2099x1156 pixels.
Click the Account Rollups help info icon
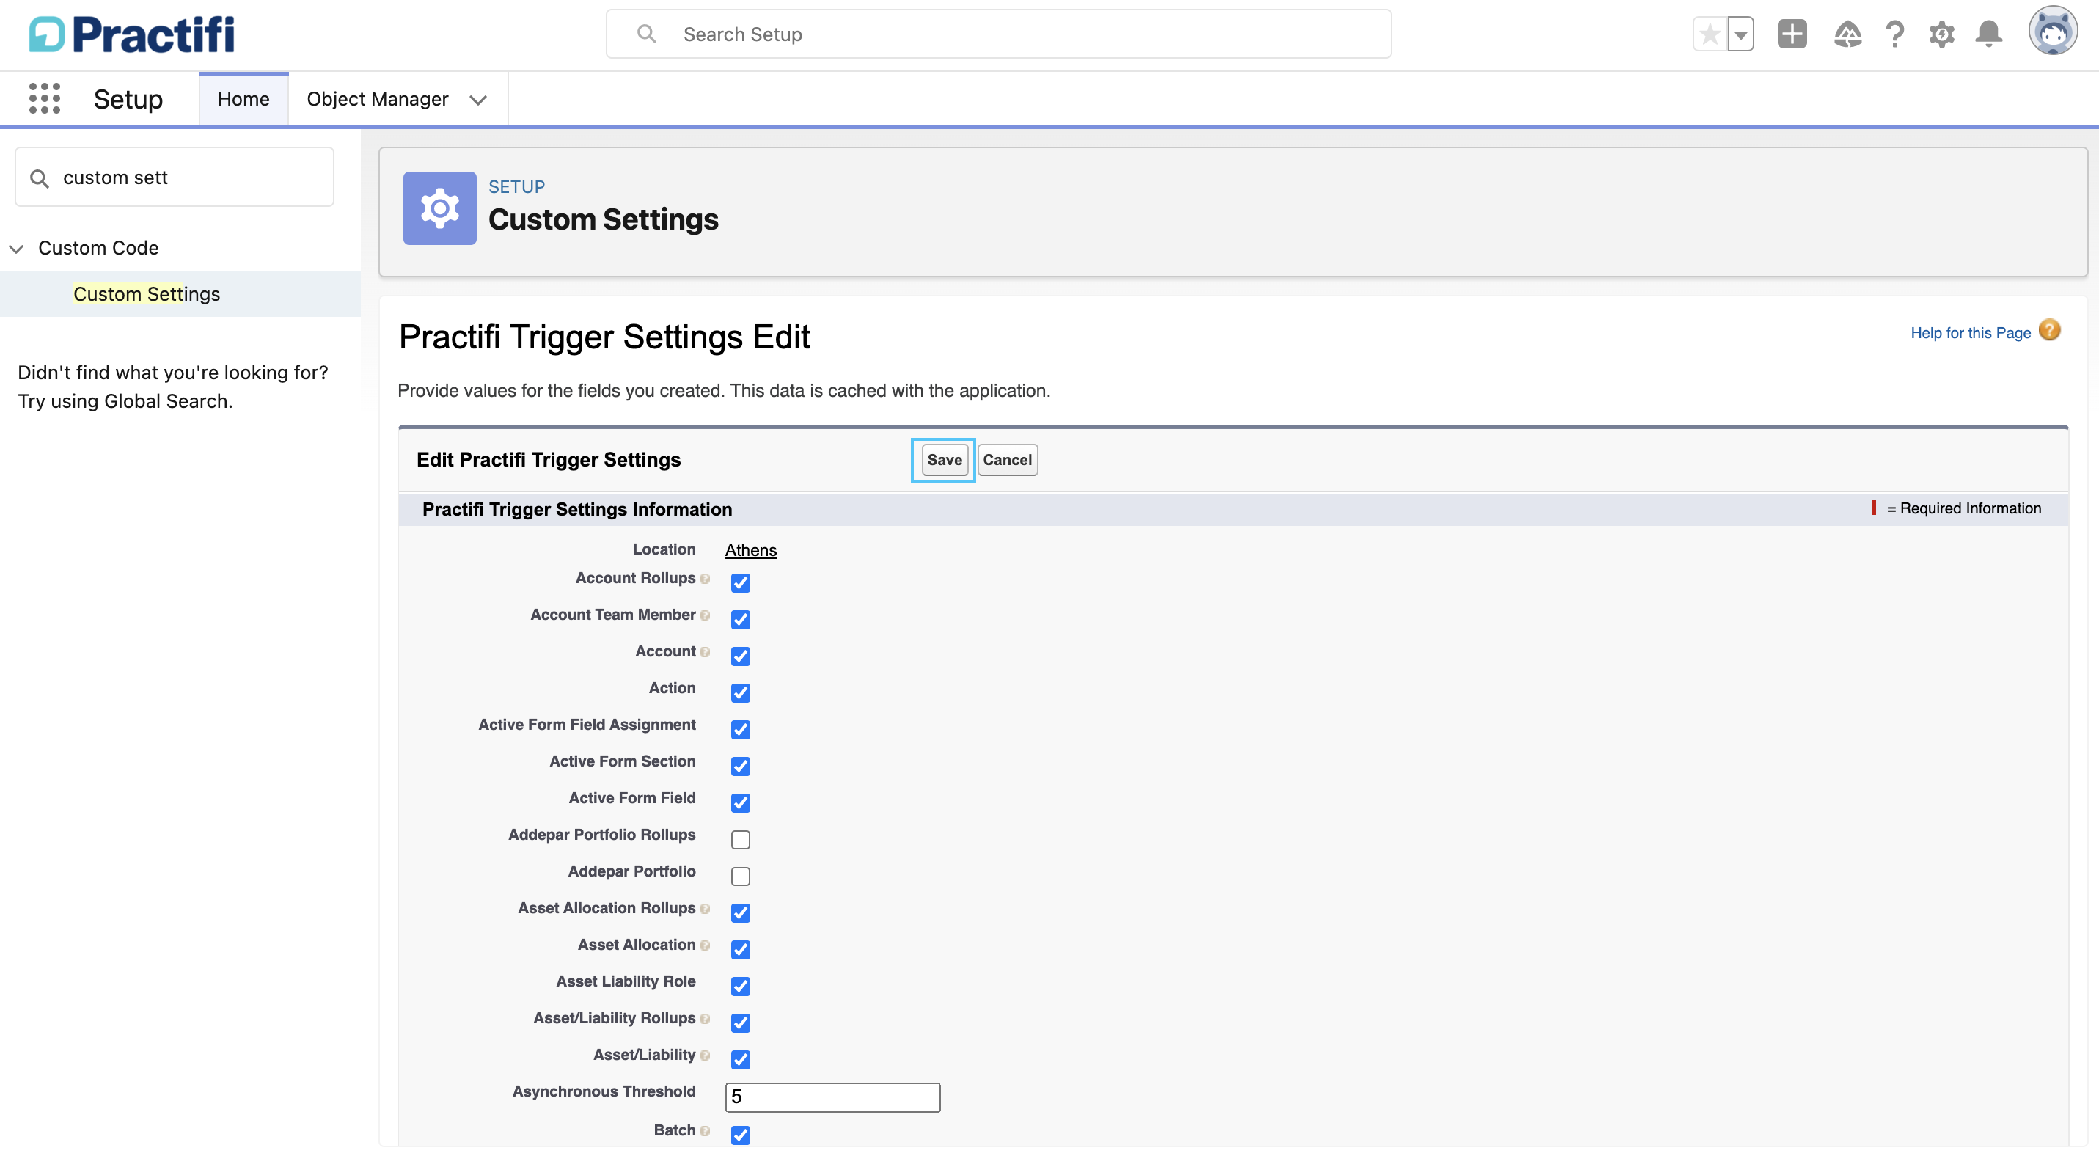coord(705,579)
